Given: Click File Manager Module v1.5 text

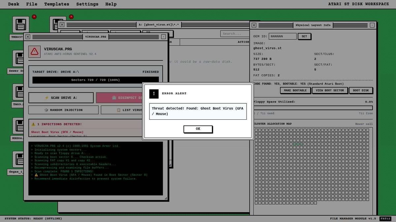Looking at the screenshot, I should (x=353, y=218).
